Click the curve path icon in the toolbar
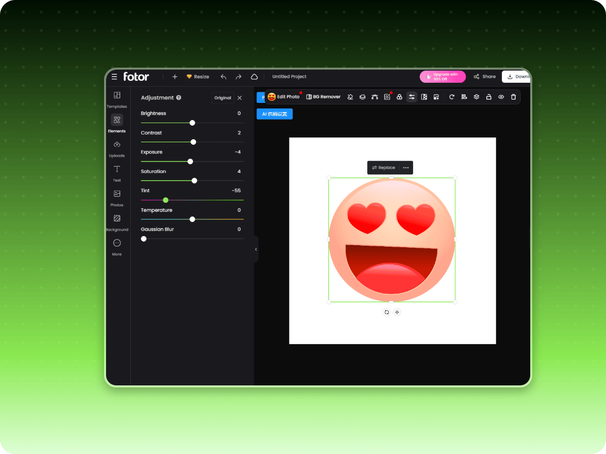This screenshot has width=606, height=454. pos(375,97)
